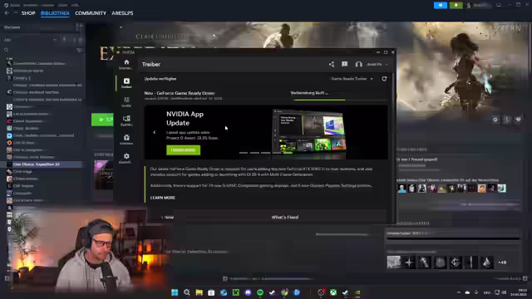Viewport: 532px width, 299px height.
Task: Click the share icon in NVIDIA header
Action: tap(332, 64)
